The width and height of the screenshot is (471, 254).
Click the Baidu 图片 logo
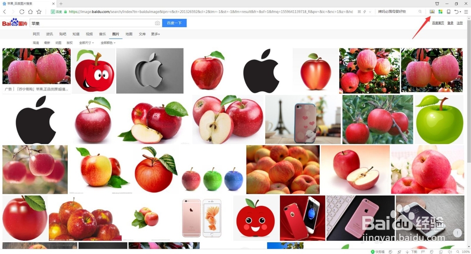pos(15,23)
